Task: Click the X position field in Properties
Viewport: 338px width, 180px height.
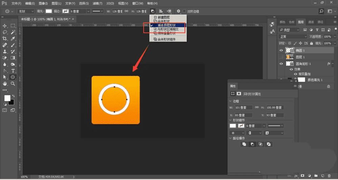Action: pos(243,115)
